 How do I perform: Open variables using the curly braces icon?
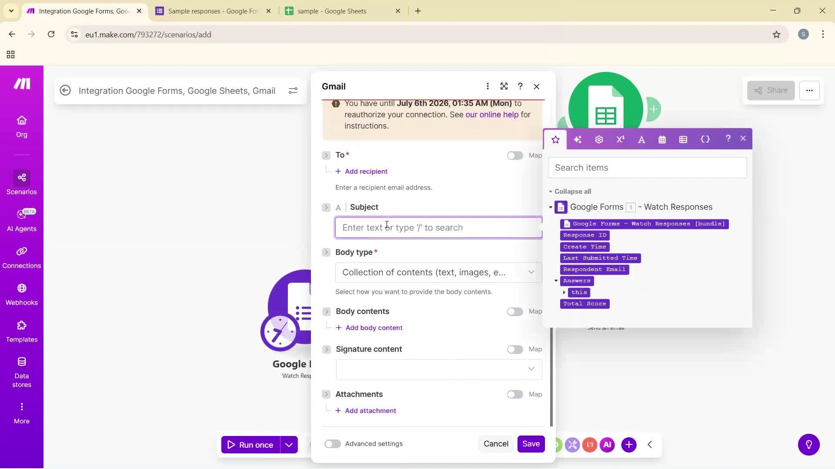(705, 139)
